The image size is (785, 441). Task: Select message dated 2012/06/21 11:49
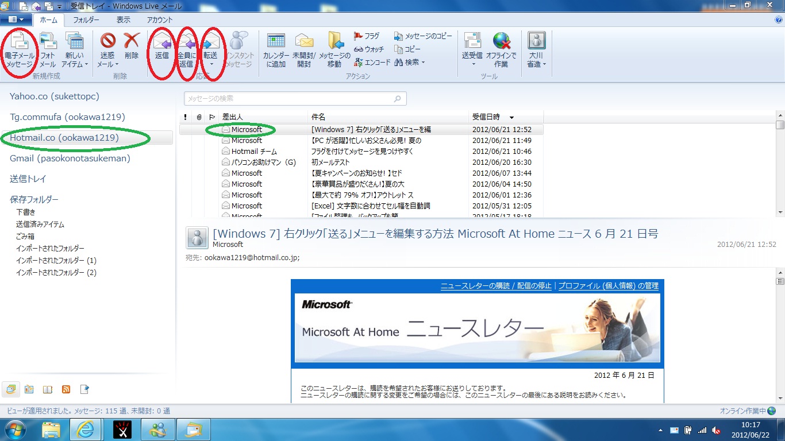click(361, 141)
